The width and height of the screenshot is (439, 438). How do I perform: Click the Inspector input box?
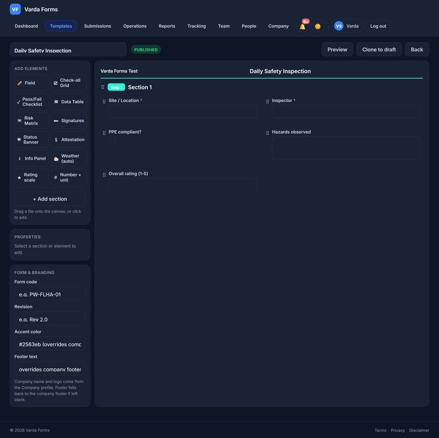point(346,112)
